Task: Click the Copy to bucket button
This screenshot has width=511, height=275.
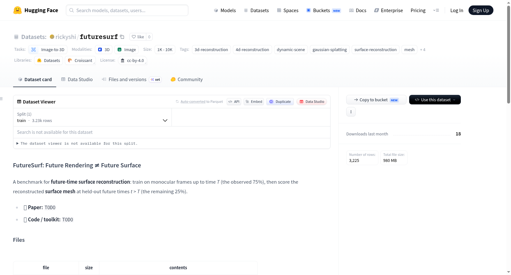Action: pyautogui.click(x=376, y=100)
